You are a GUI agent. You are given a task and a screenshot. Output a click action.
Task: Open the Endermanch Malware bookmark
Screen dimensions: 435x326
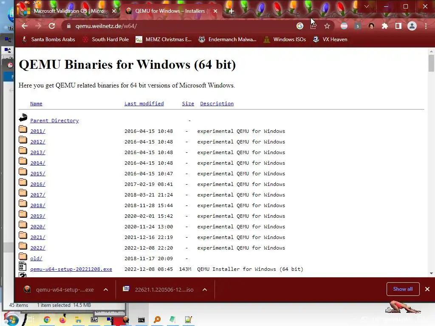(x=228, y=39)
